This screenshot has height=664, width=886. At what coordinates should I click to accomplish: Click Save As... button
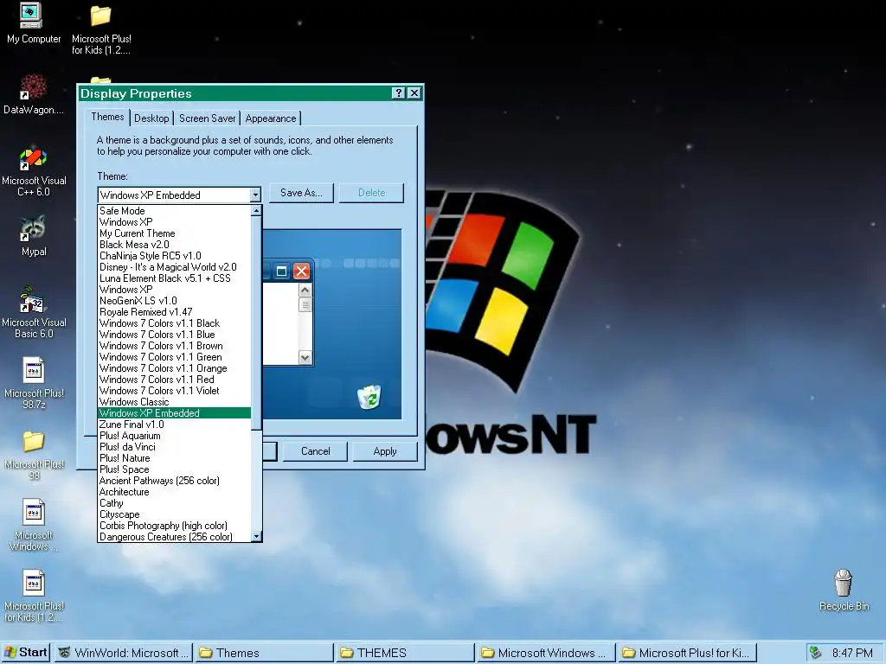[301, 193]
